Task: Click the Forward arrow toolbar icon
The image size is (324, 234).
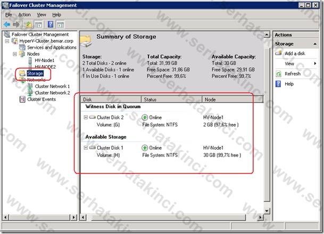Action: point(16,24)
